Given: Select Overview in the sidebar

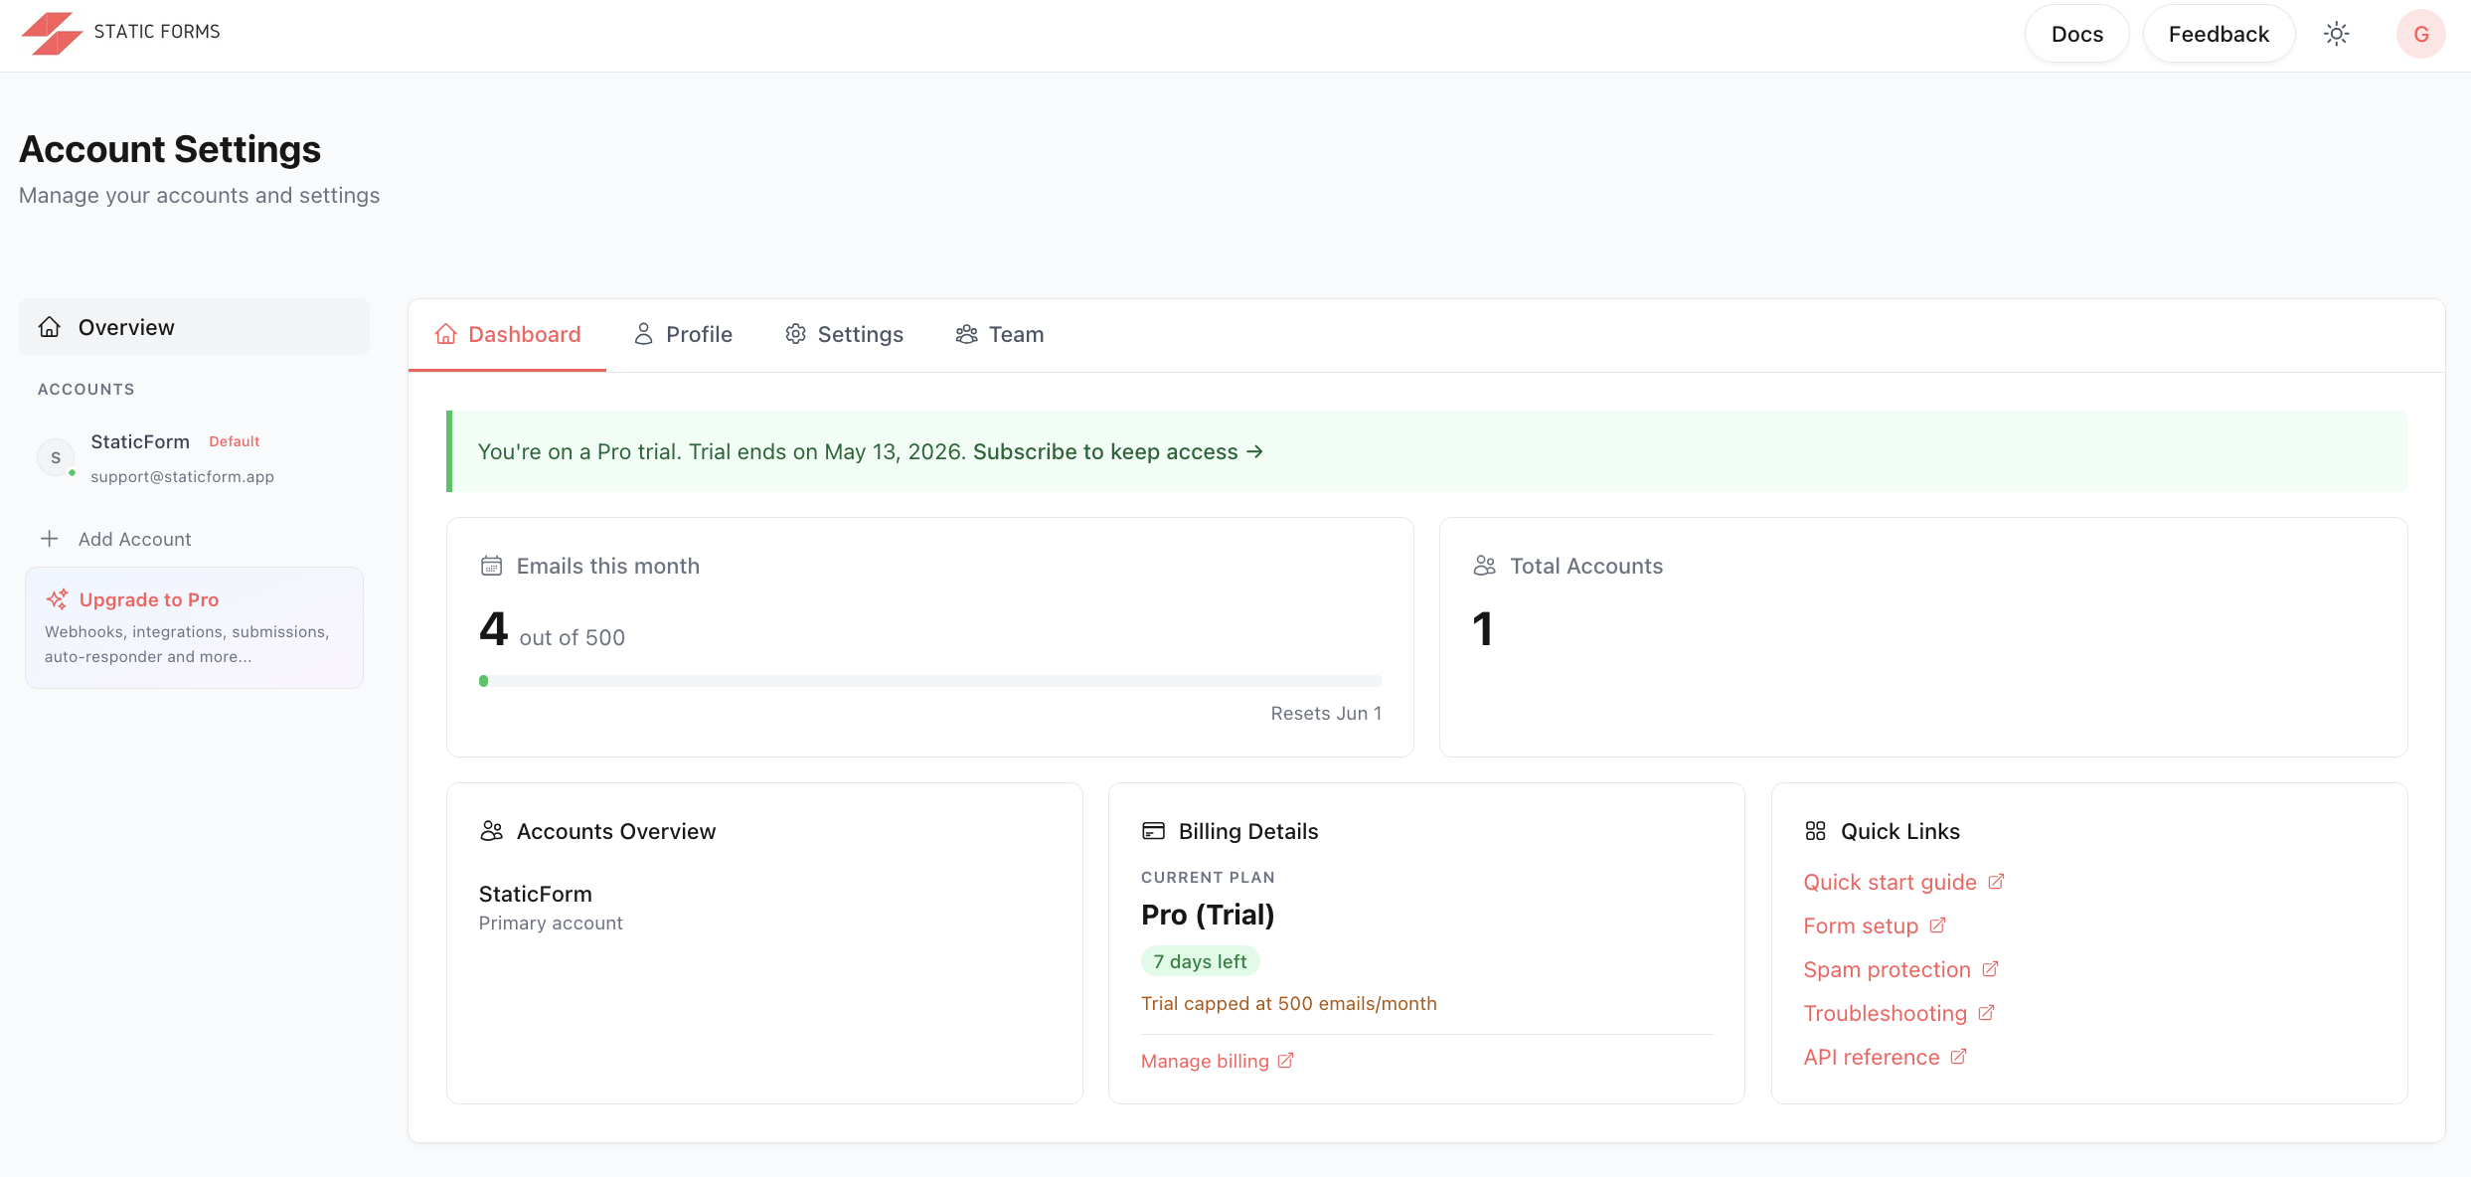Looking at the screenshot, I should coord(194,327).
